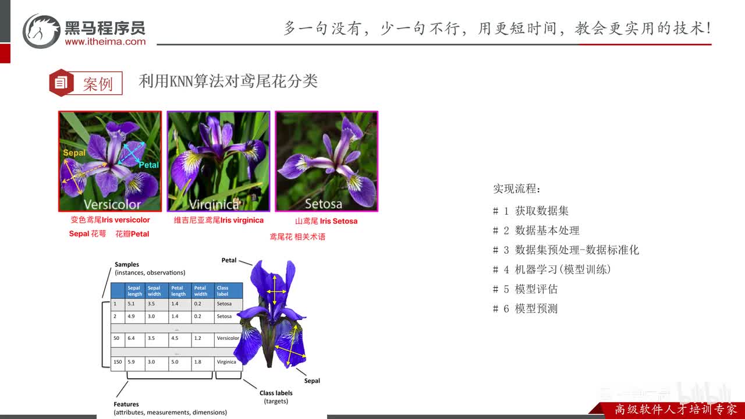Open the www.itheima.com link
745x419 pixels.
point(105,42)
